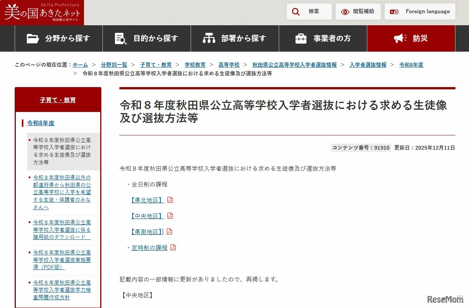Open 高等学校 breadcrumb link
Image resolution: width=469 pixels, height=308 pixels.
pos(229,65)
